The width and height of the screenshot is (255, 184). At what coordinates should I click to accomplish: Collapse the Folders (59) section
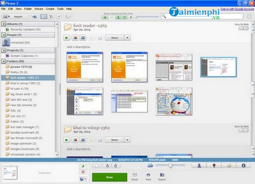click(4, 61)
